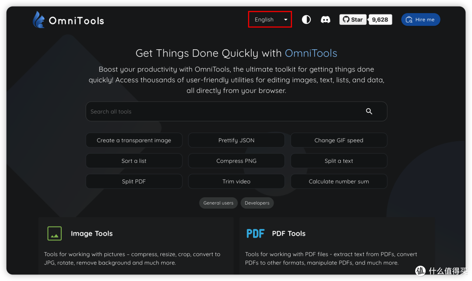This screenshot has height=281, width=472.
Task: Click the magnifying glass search icon
Action: point(369,112)
